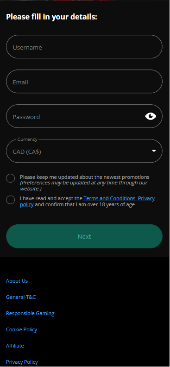
Task: Show the password with the eye icon
Action: pos(151,116)
